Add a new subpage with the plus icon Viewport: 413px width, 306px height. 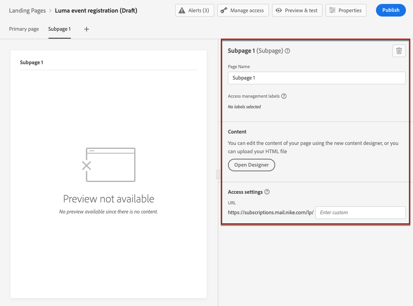[87, 29]
